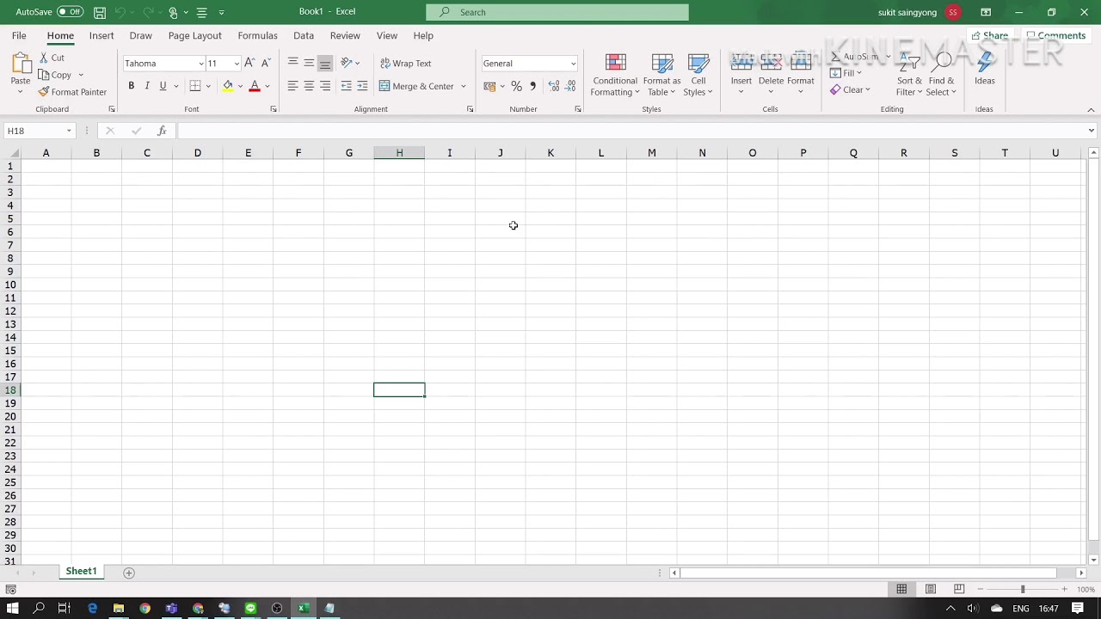
Task: Click the Save disk icon
Action: (x=100, y=12)
